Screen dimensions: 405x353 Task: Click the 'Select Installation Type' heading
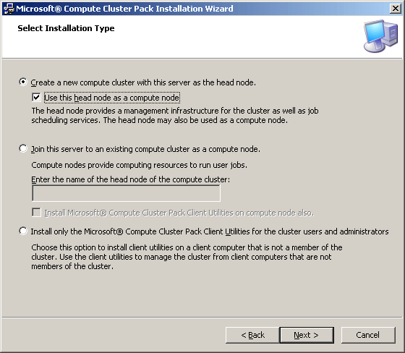pyautogui.click(x=66, y=28)
